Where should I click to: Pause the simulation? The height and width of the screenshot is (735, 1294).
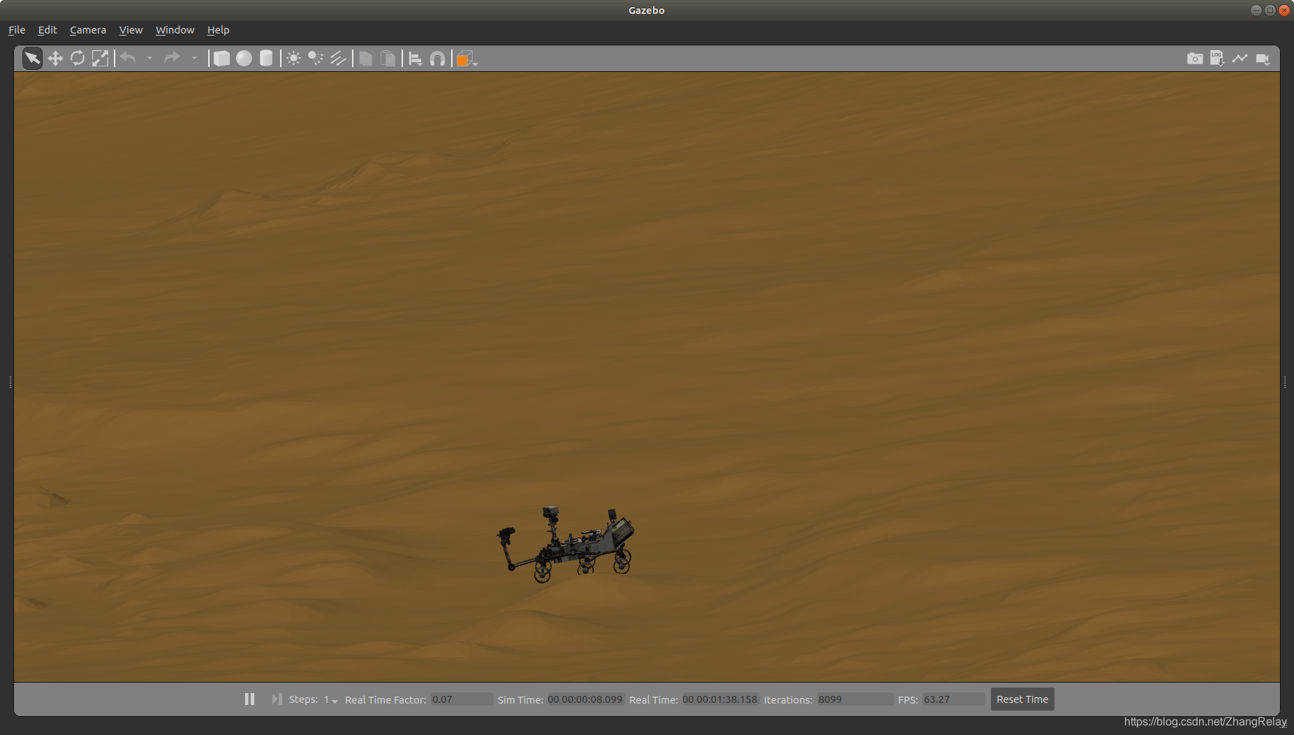click(x=249, y=699)
